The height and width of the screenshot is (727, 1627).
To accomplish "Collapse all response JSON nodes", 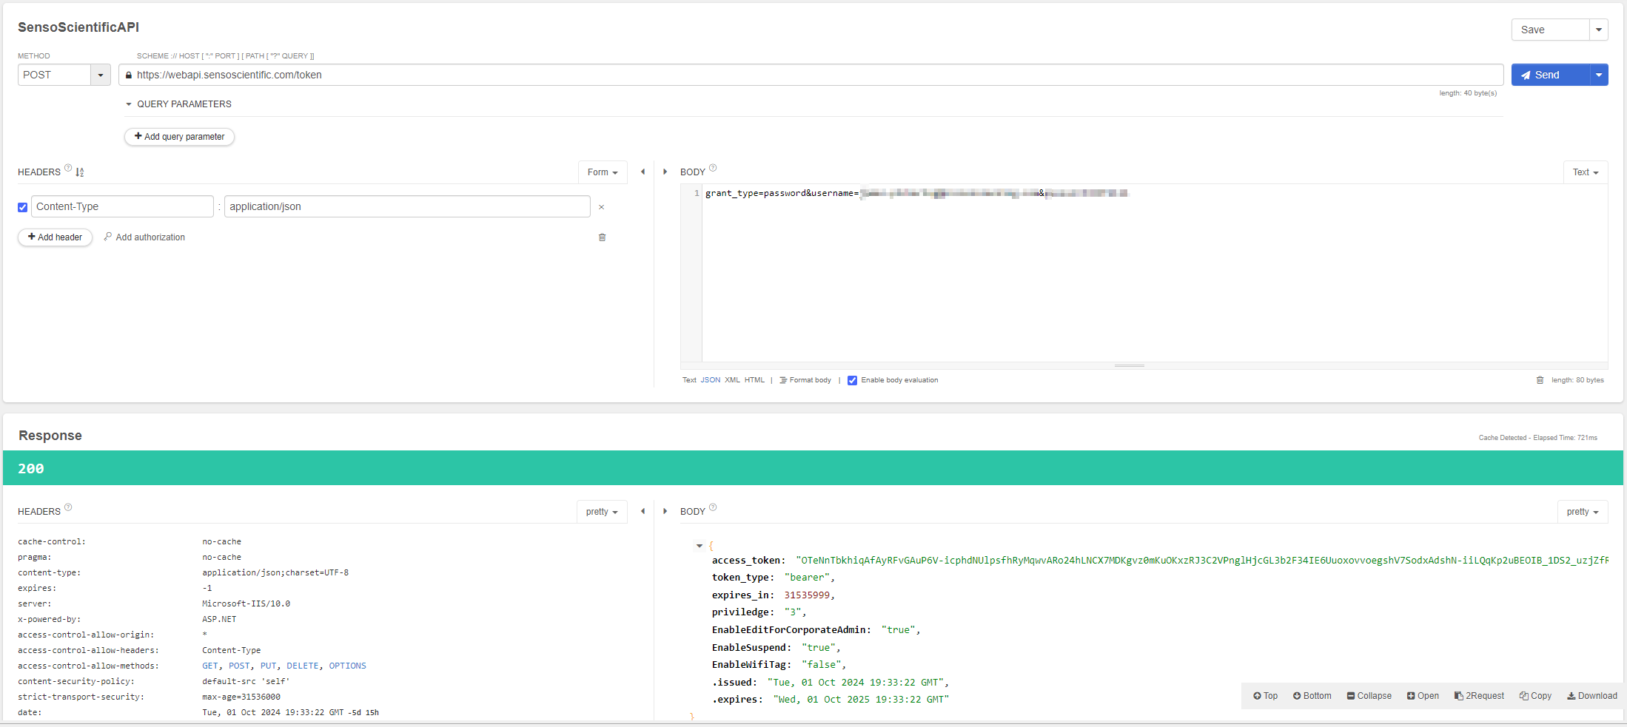I will tap(1369, 696).
